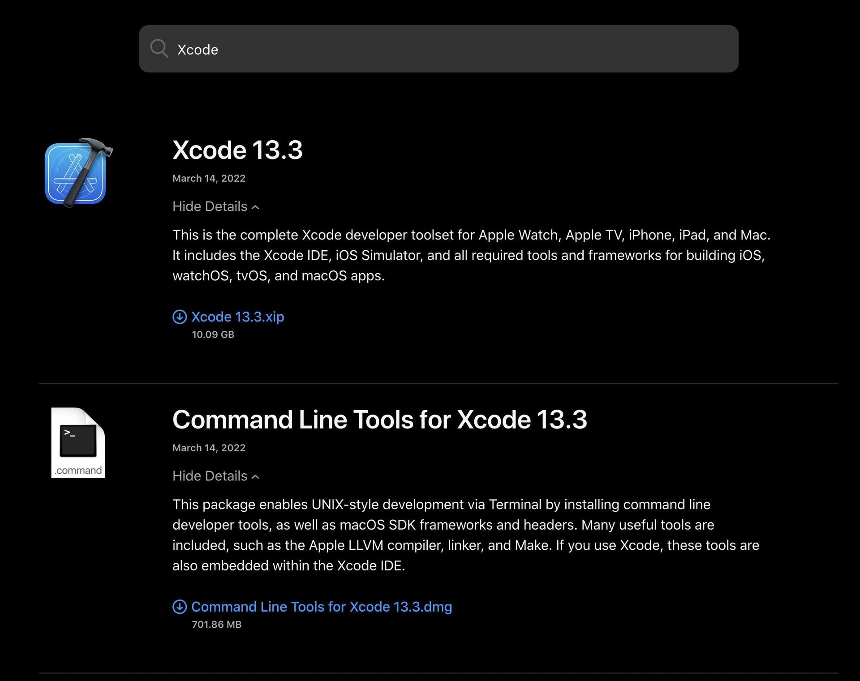860x681 pixels.
Task: Click the download arrow beside Xcode 13.3.xip
Action: click(179, 317)
